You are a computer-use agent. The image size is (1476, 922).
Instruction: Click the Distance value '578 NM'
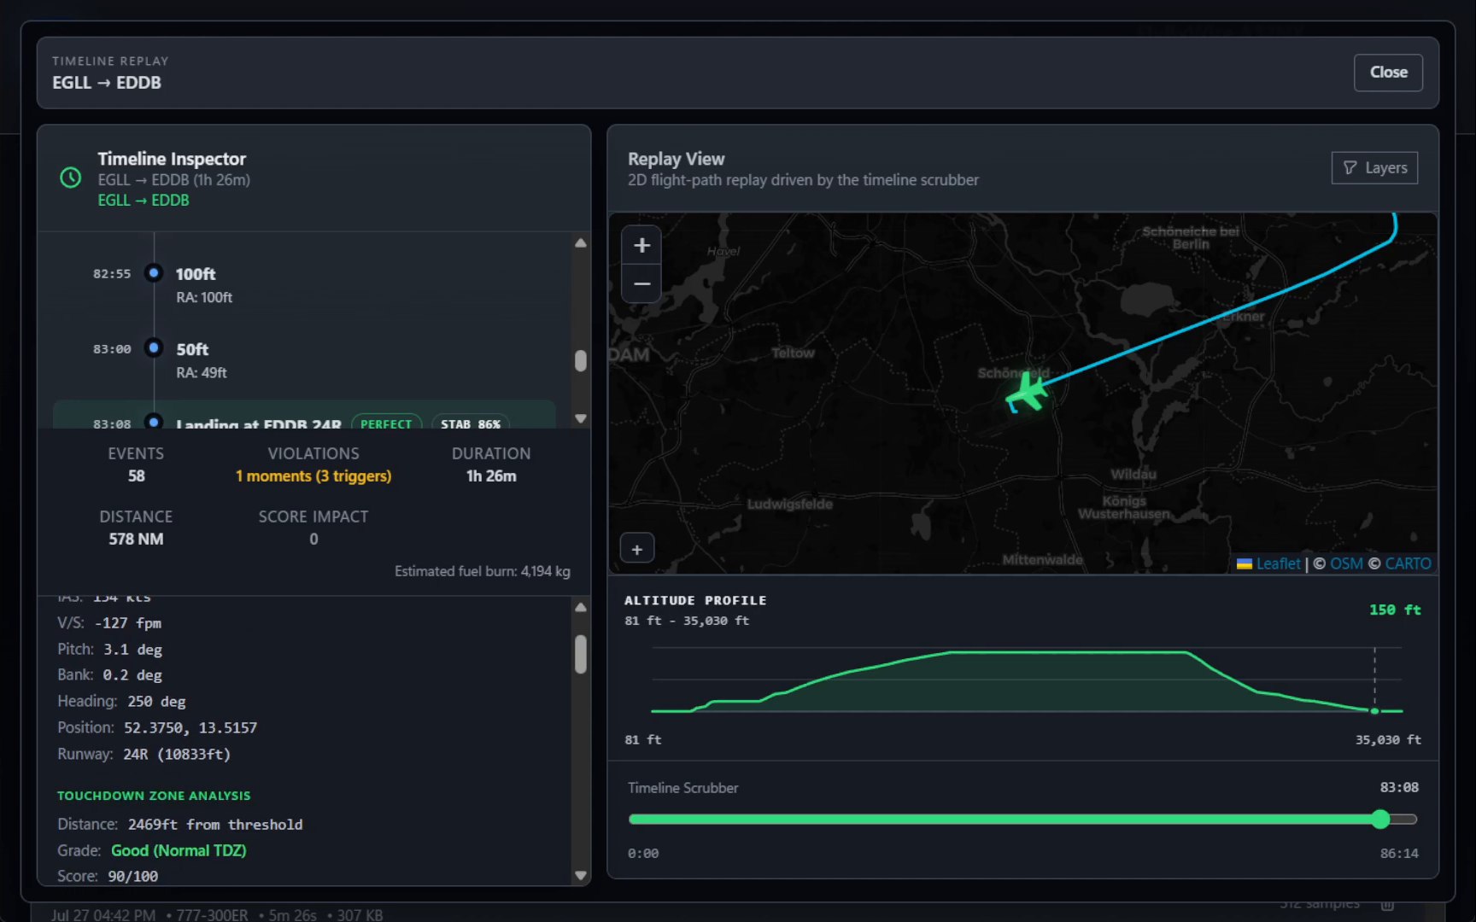(136, 539)
